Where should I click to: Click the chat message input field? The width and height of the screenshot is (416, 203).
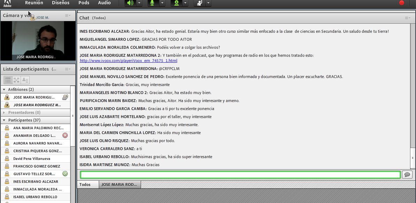(x=240, y=175)
